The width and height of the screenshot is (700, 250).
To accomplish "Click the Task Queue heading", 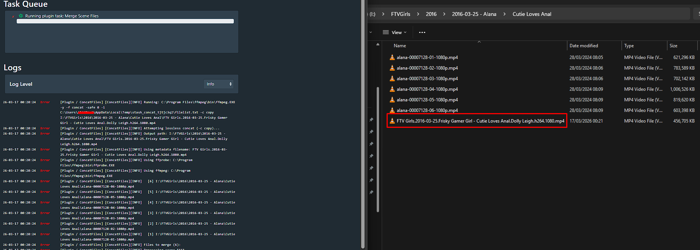I will (25, 4).
